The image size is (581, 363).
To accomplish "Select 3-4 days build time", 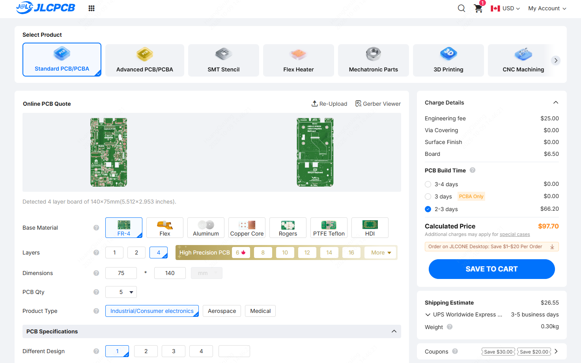I will pos(428,184).
